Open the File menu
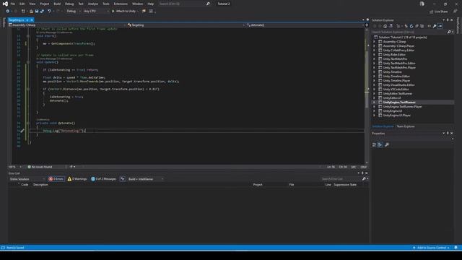The height and width of the screenshot is (260, 462). 13,4
